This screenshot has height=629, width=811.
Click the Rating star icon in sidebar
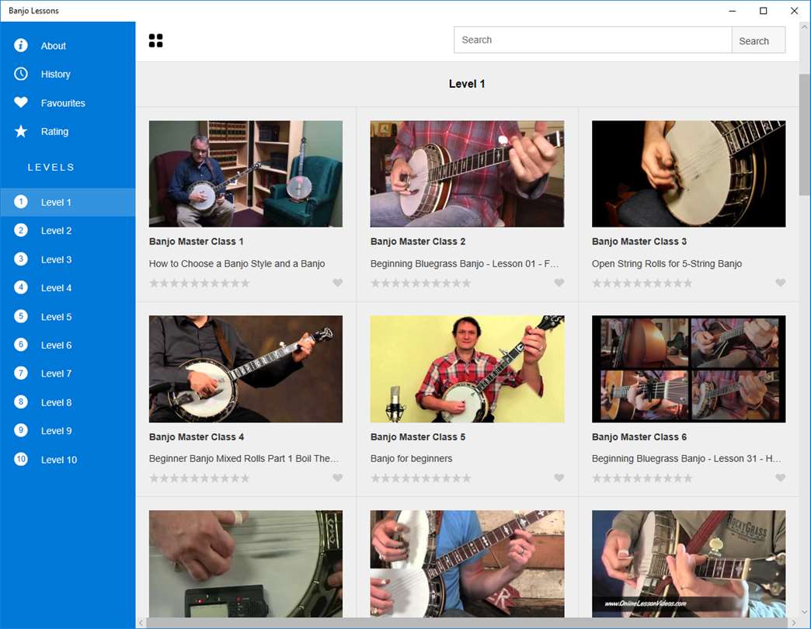click(x=21, y=131)
